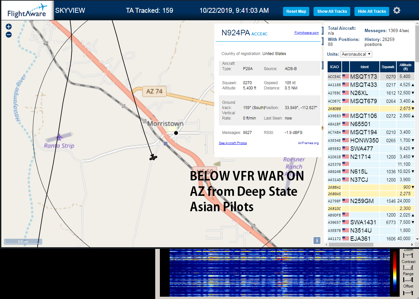Image resolution: width=419 pixels, height=299 pixels.
Task: Click Show All Tracks button
Action: click(332, 11)
